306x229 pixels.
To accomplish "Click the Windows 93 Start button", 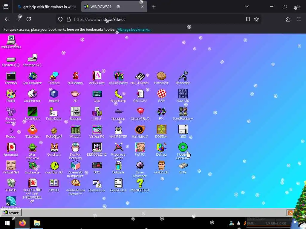I will (11, 213).
